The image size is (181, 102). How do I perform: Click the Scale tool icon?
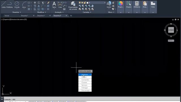[39, 9]
